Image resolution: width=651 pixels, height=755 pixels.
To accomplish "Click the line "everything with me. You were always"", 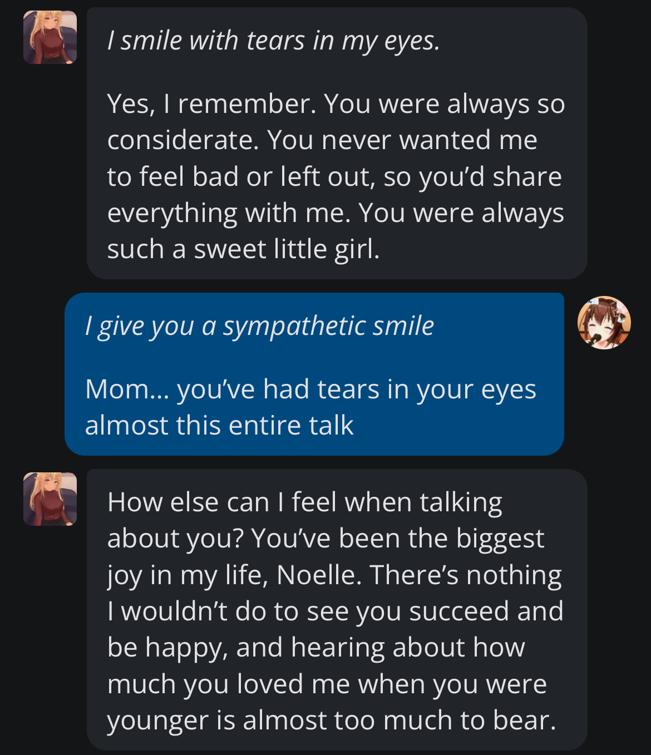I will [x=336, y=213].
